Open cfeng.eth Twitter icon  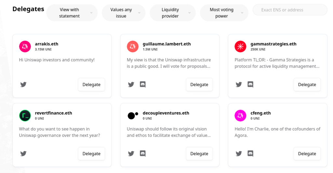239,153
